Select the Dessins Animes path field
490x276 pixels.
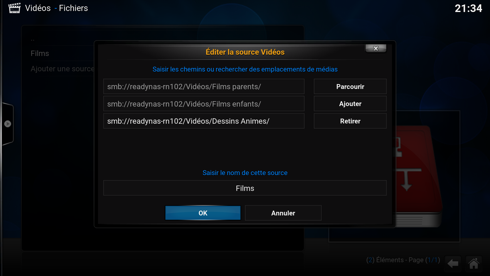[204, 121]
